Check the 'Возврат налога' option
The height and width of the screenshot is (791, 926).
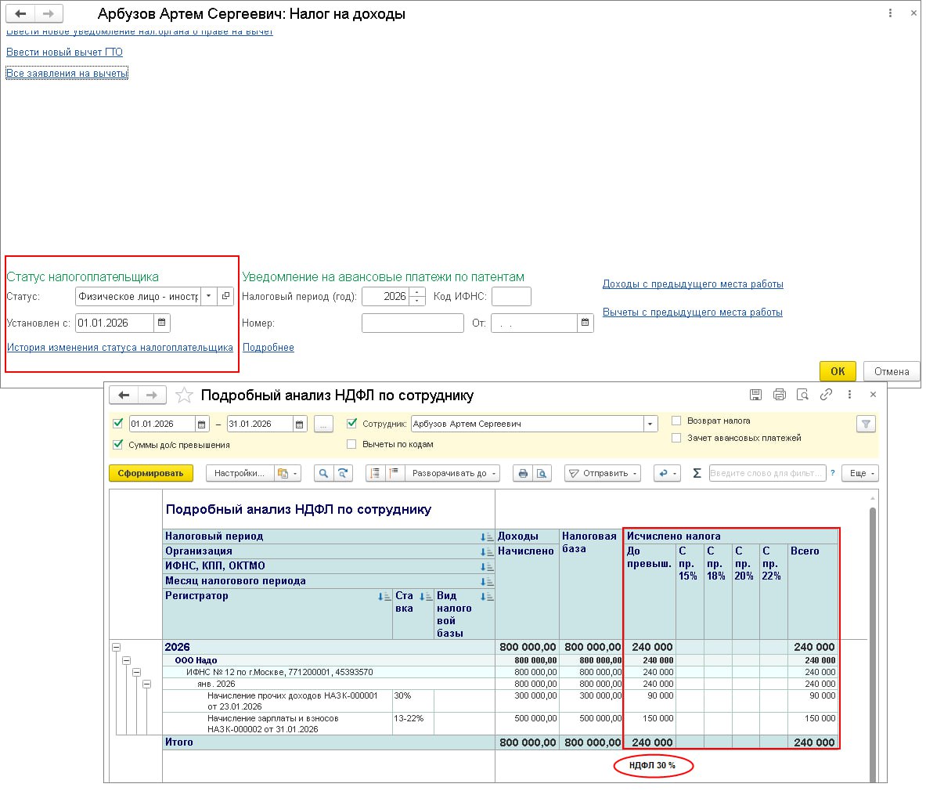676,421
